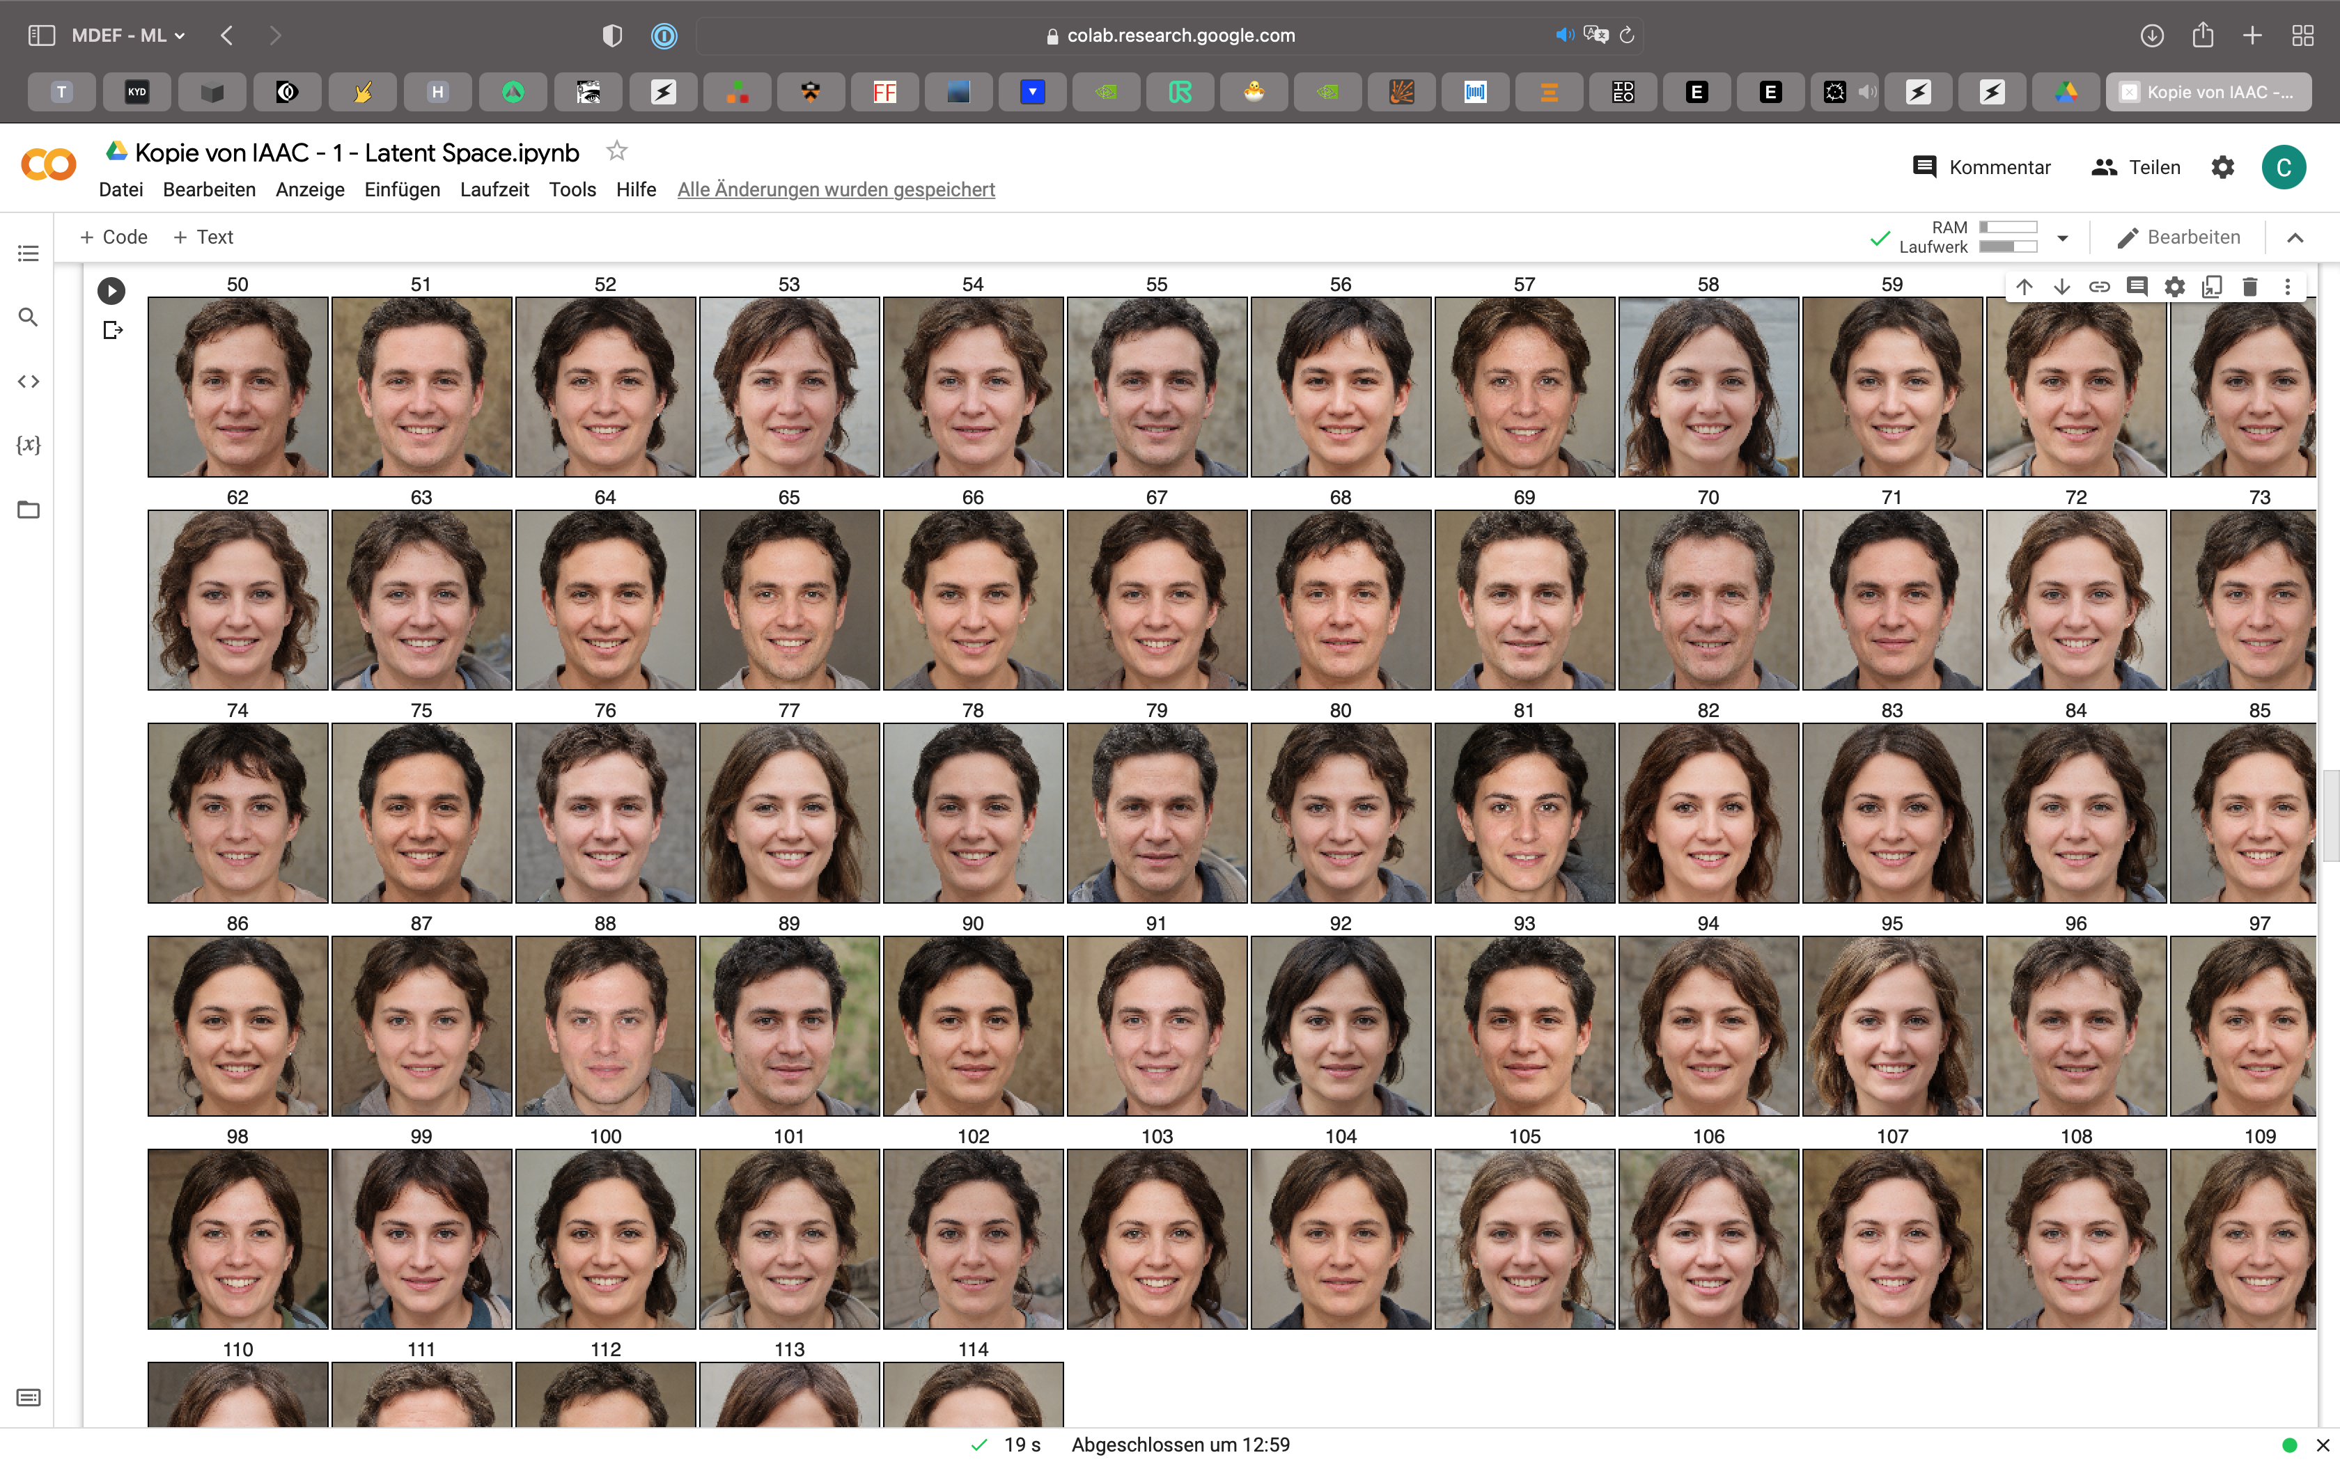Open the variables inspector icon

point(28,445)
